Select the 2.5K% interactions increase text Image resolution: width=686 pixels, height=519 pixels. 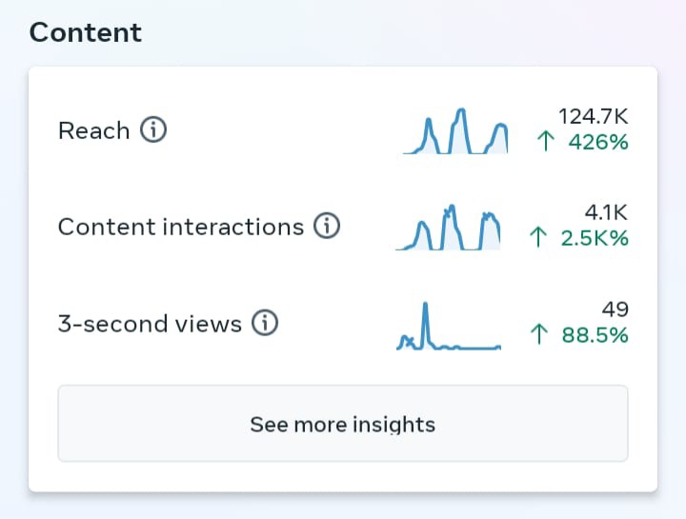594,238
